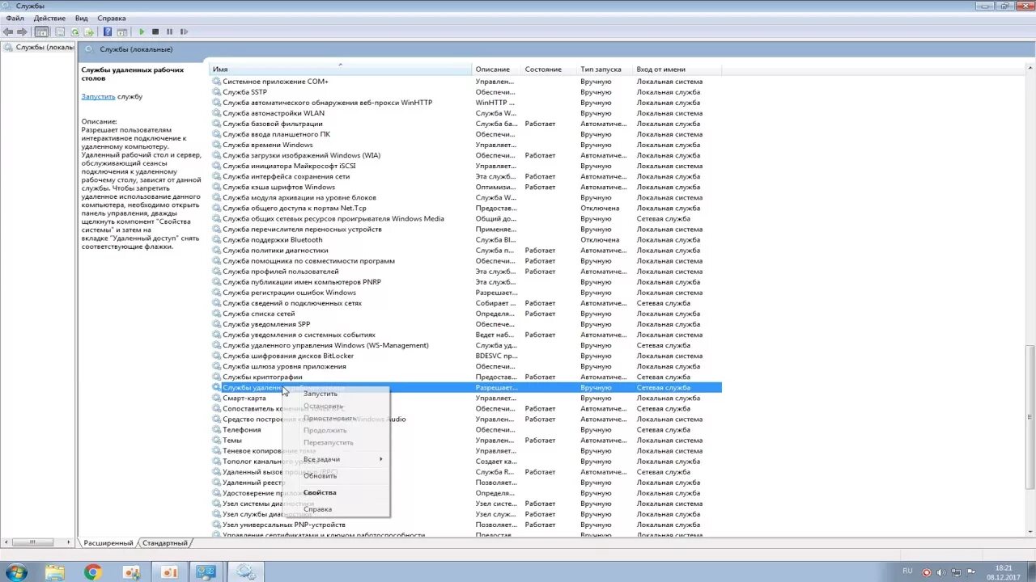Viewport: 1036px width, 582px height.
Task: Sort by the Состояние column header
Action: pyautogui.click(x=549, y=70)
